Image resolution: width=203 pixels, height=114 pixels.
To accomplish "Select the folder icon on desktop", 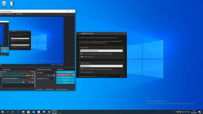I will coord(12,4).
